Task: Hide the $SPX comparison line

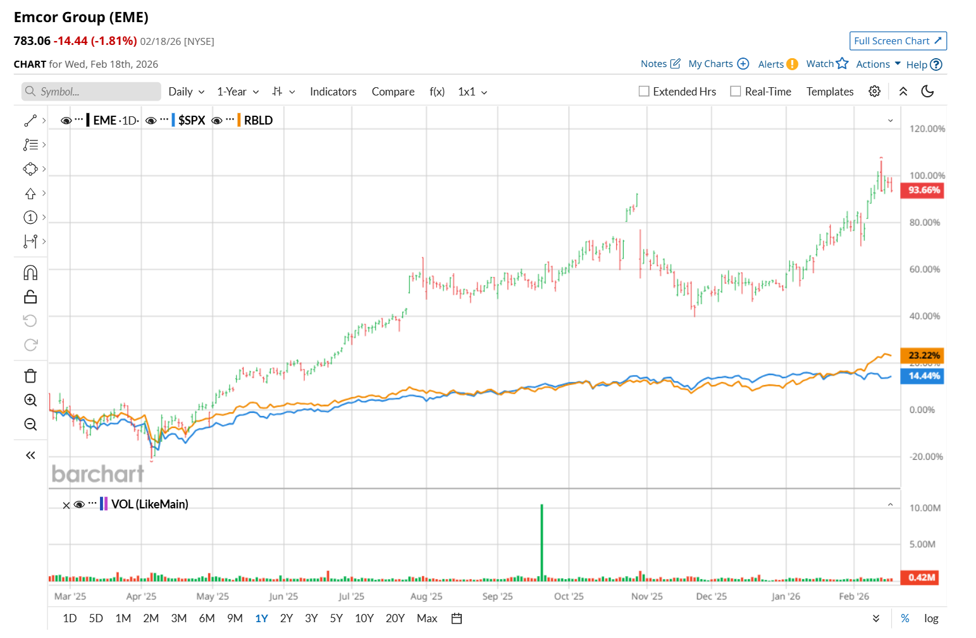Action: tap(151, 121)
